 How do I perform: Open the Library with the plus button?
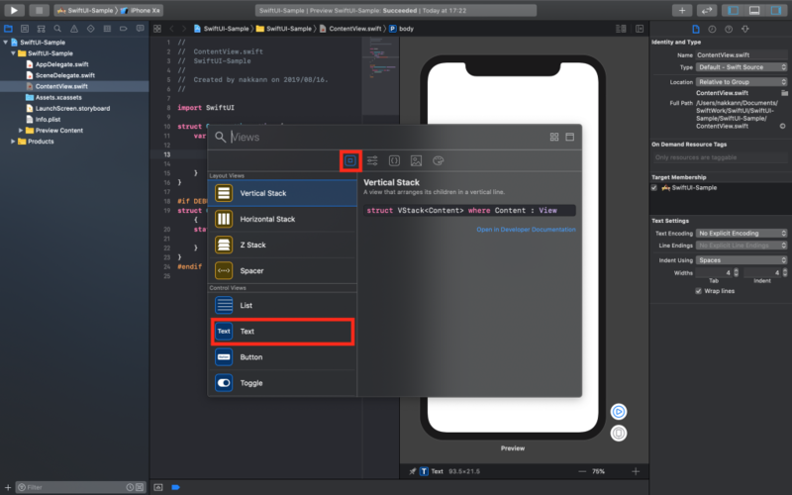[682, 10]
